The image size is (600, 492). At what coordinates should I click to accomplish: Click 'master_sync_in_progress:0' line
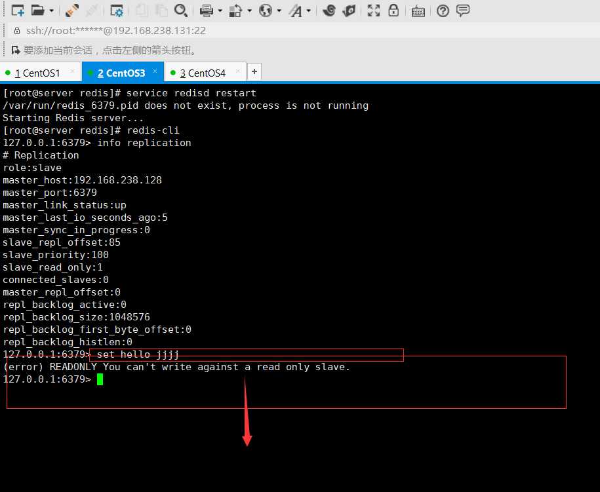click(77, 230)
